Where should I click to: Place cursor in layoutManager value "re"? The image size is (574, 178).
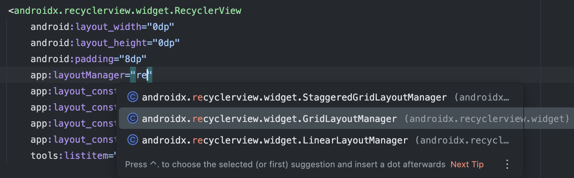tap(142, 75)
